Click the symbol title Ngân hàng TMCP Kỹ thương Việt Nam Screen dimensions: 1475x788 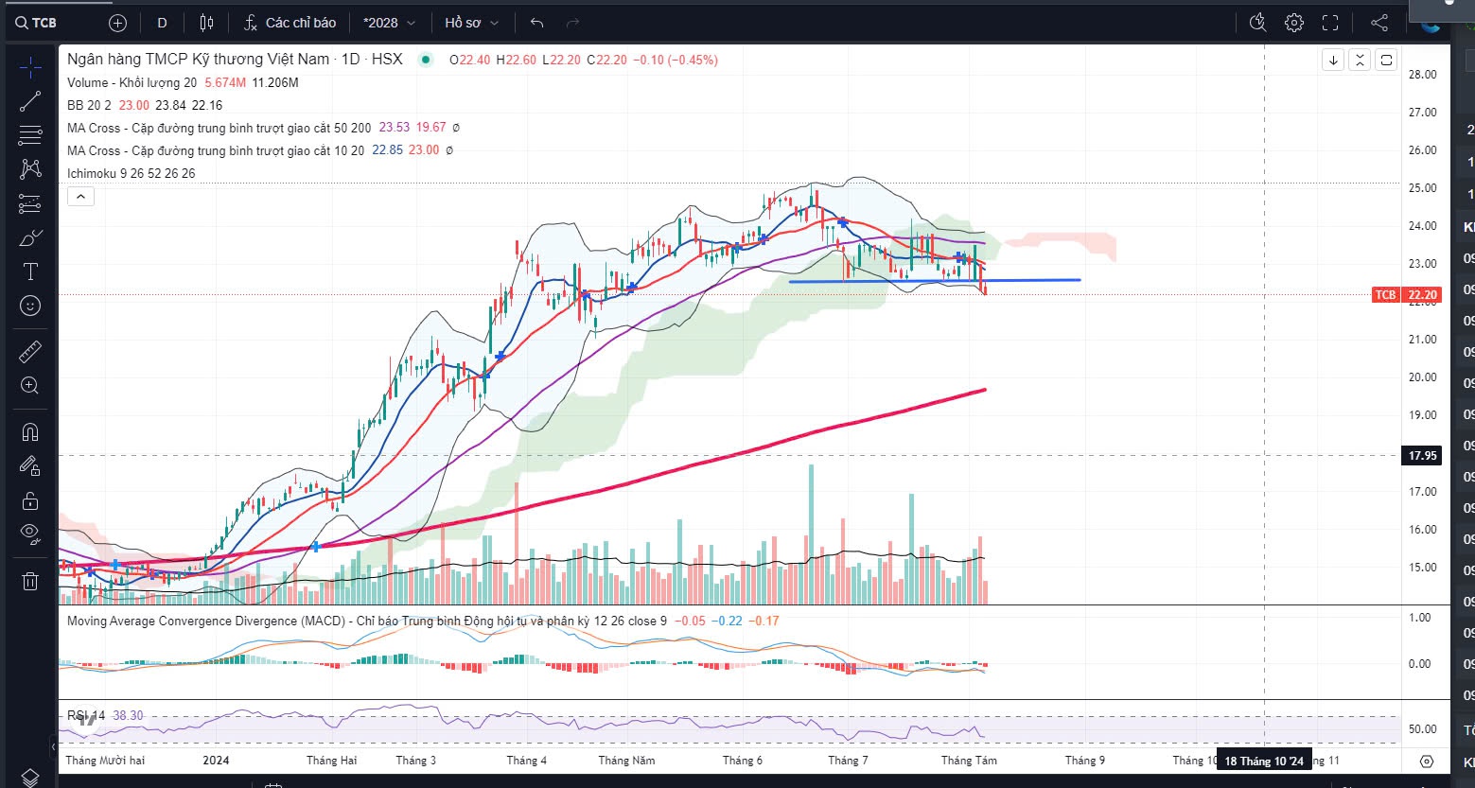198,60
